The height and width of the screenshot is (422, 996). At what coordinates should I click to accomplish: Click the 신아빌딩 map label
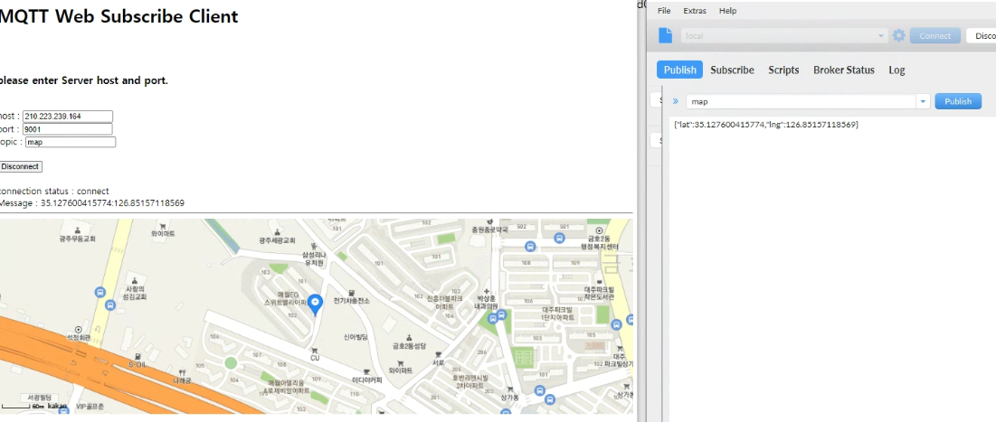click(356, 336)
